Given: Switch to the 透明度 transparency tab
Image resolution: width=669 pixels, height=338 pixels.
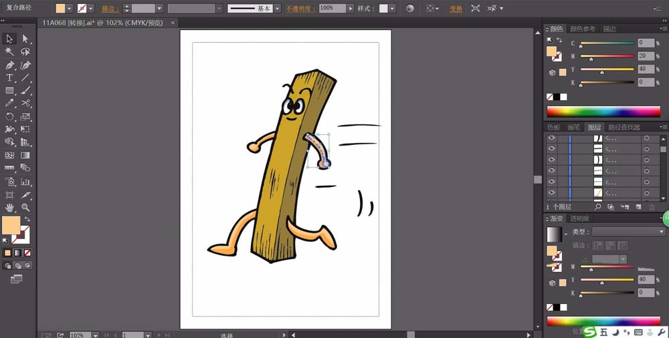Looking at the screenshot, I should click(579, 218).
